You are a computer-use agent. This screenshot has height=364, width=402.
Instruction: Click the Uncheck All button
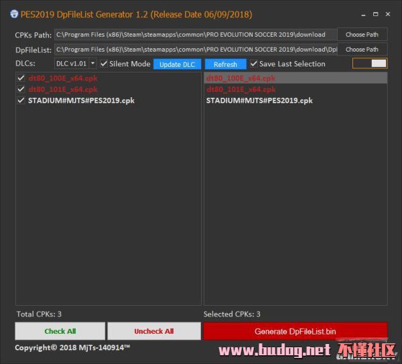pyautogui.click(x=153, y=331)
